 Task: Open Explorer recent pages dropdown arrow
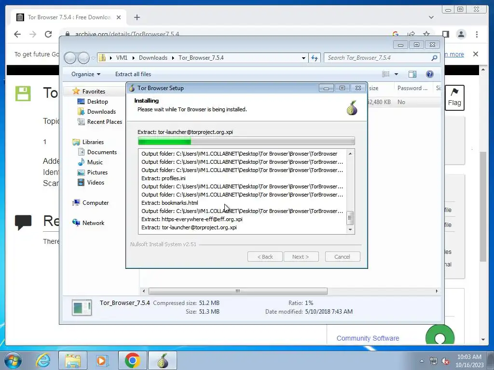click(x=93, y=58)
